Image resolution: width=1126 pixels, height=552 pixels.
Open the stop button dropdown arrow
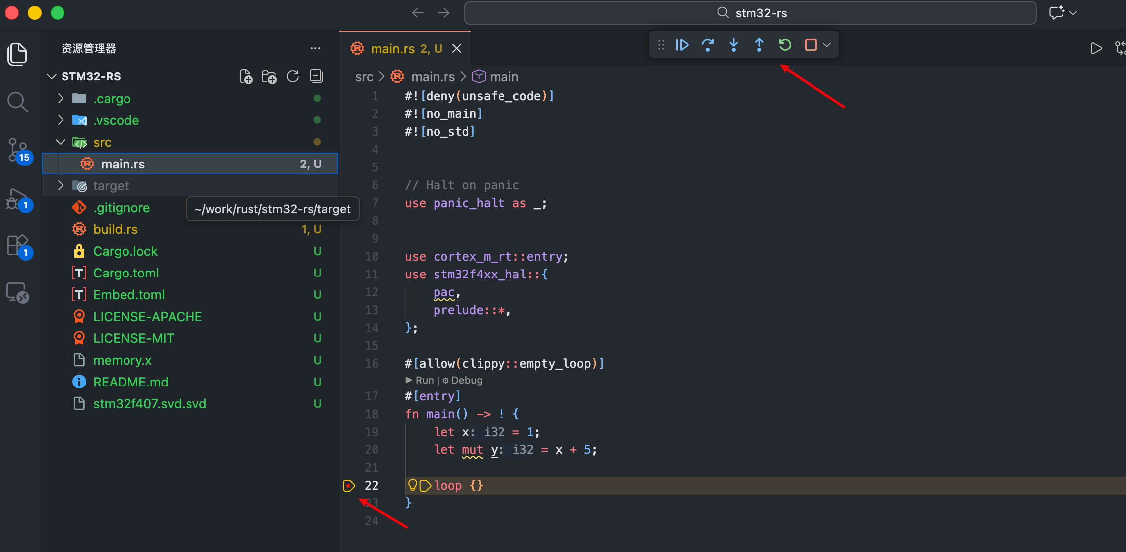click(827, 45)
